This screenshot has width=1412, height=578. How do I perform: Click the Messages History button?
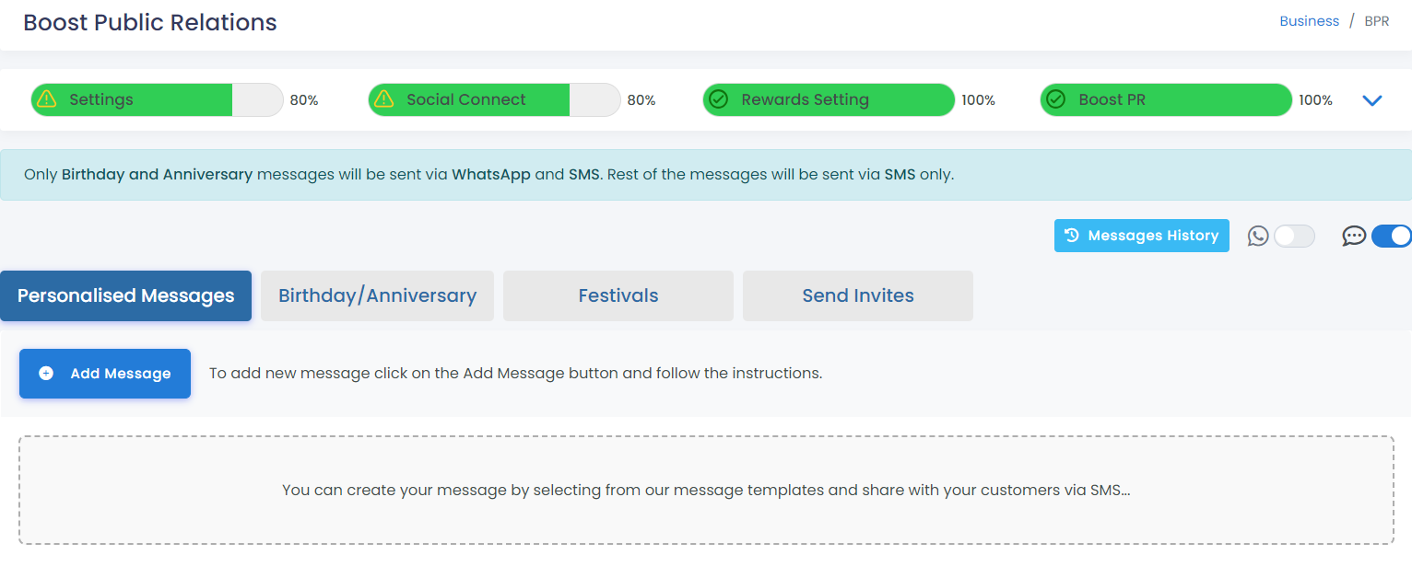(1142, 236)
